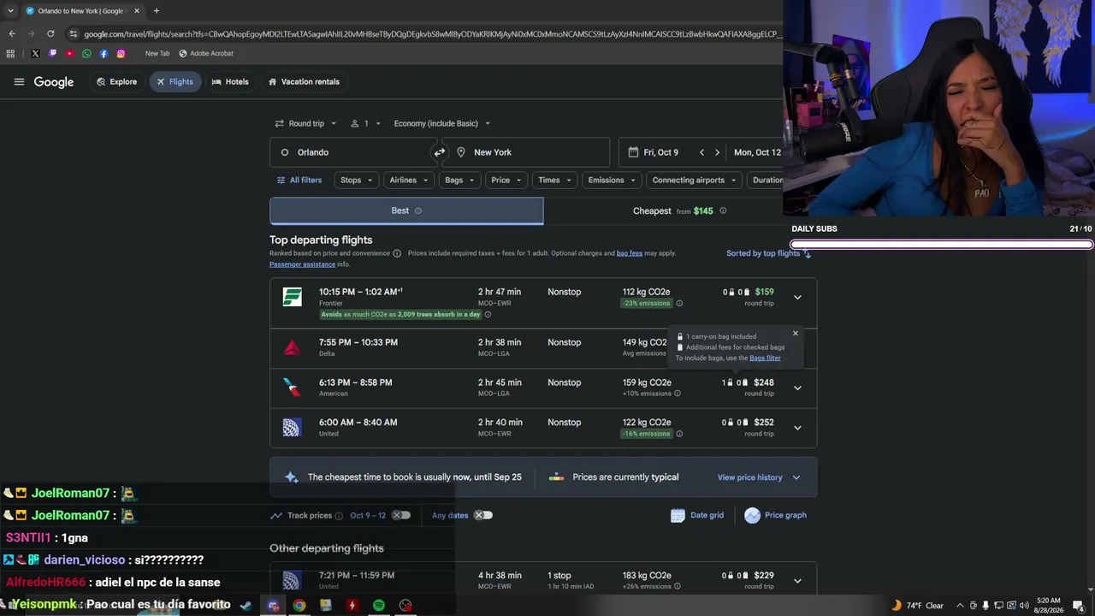Image resolution: width=1095 pixels, height=616 pixels.
Task: Open the apps grid in bookmarks bar
Action: click(10, 53)
